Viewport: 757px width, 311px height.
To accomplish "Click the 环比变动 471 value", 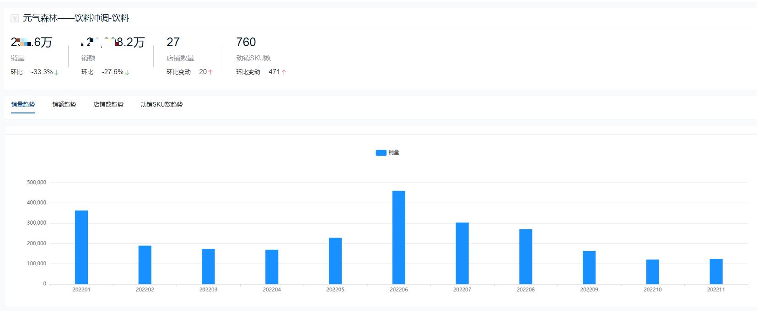I will pos(274,72).
